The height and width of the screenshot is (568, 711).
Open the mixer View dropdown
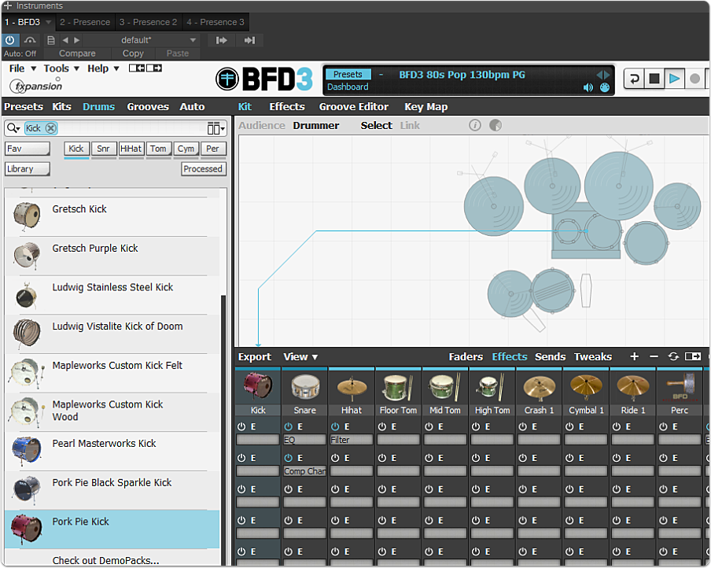tap(300, 356)
